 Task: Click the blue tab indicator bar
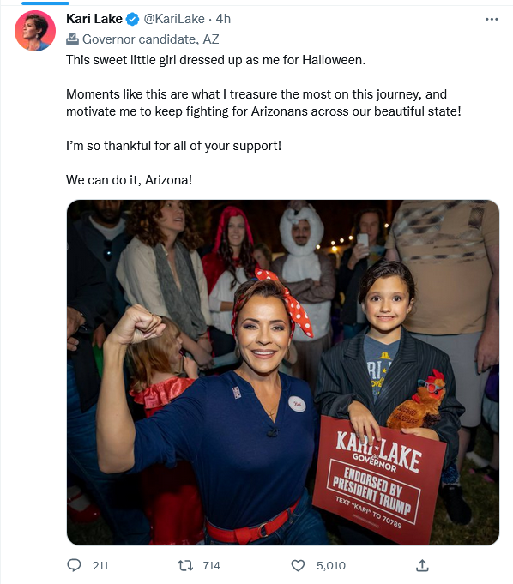(45, 3)
